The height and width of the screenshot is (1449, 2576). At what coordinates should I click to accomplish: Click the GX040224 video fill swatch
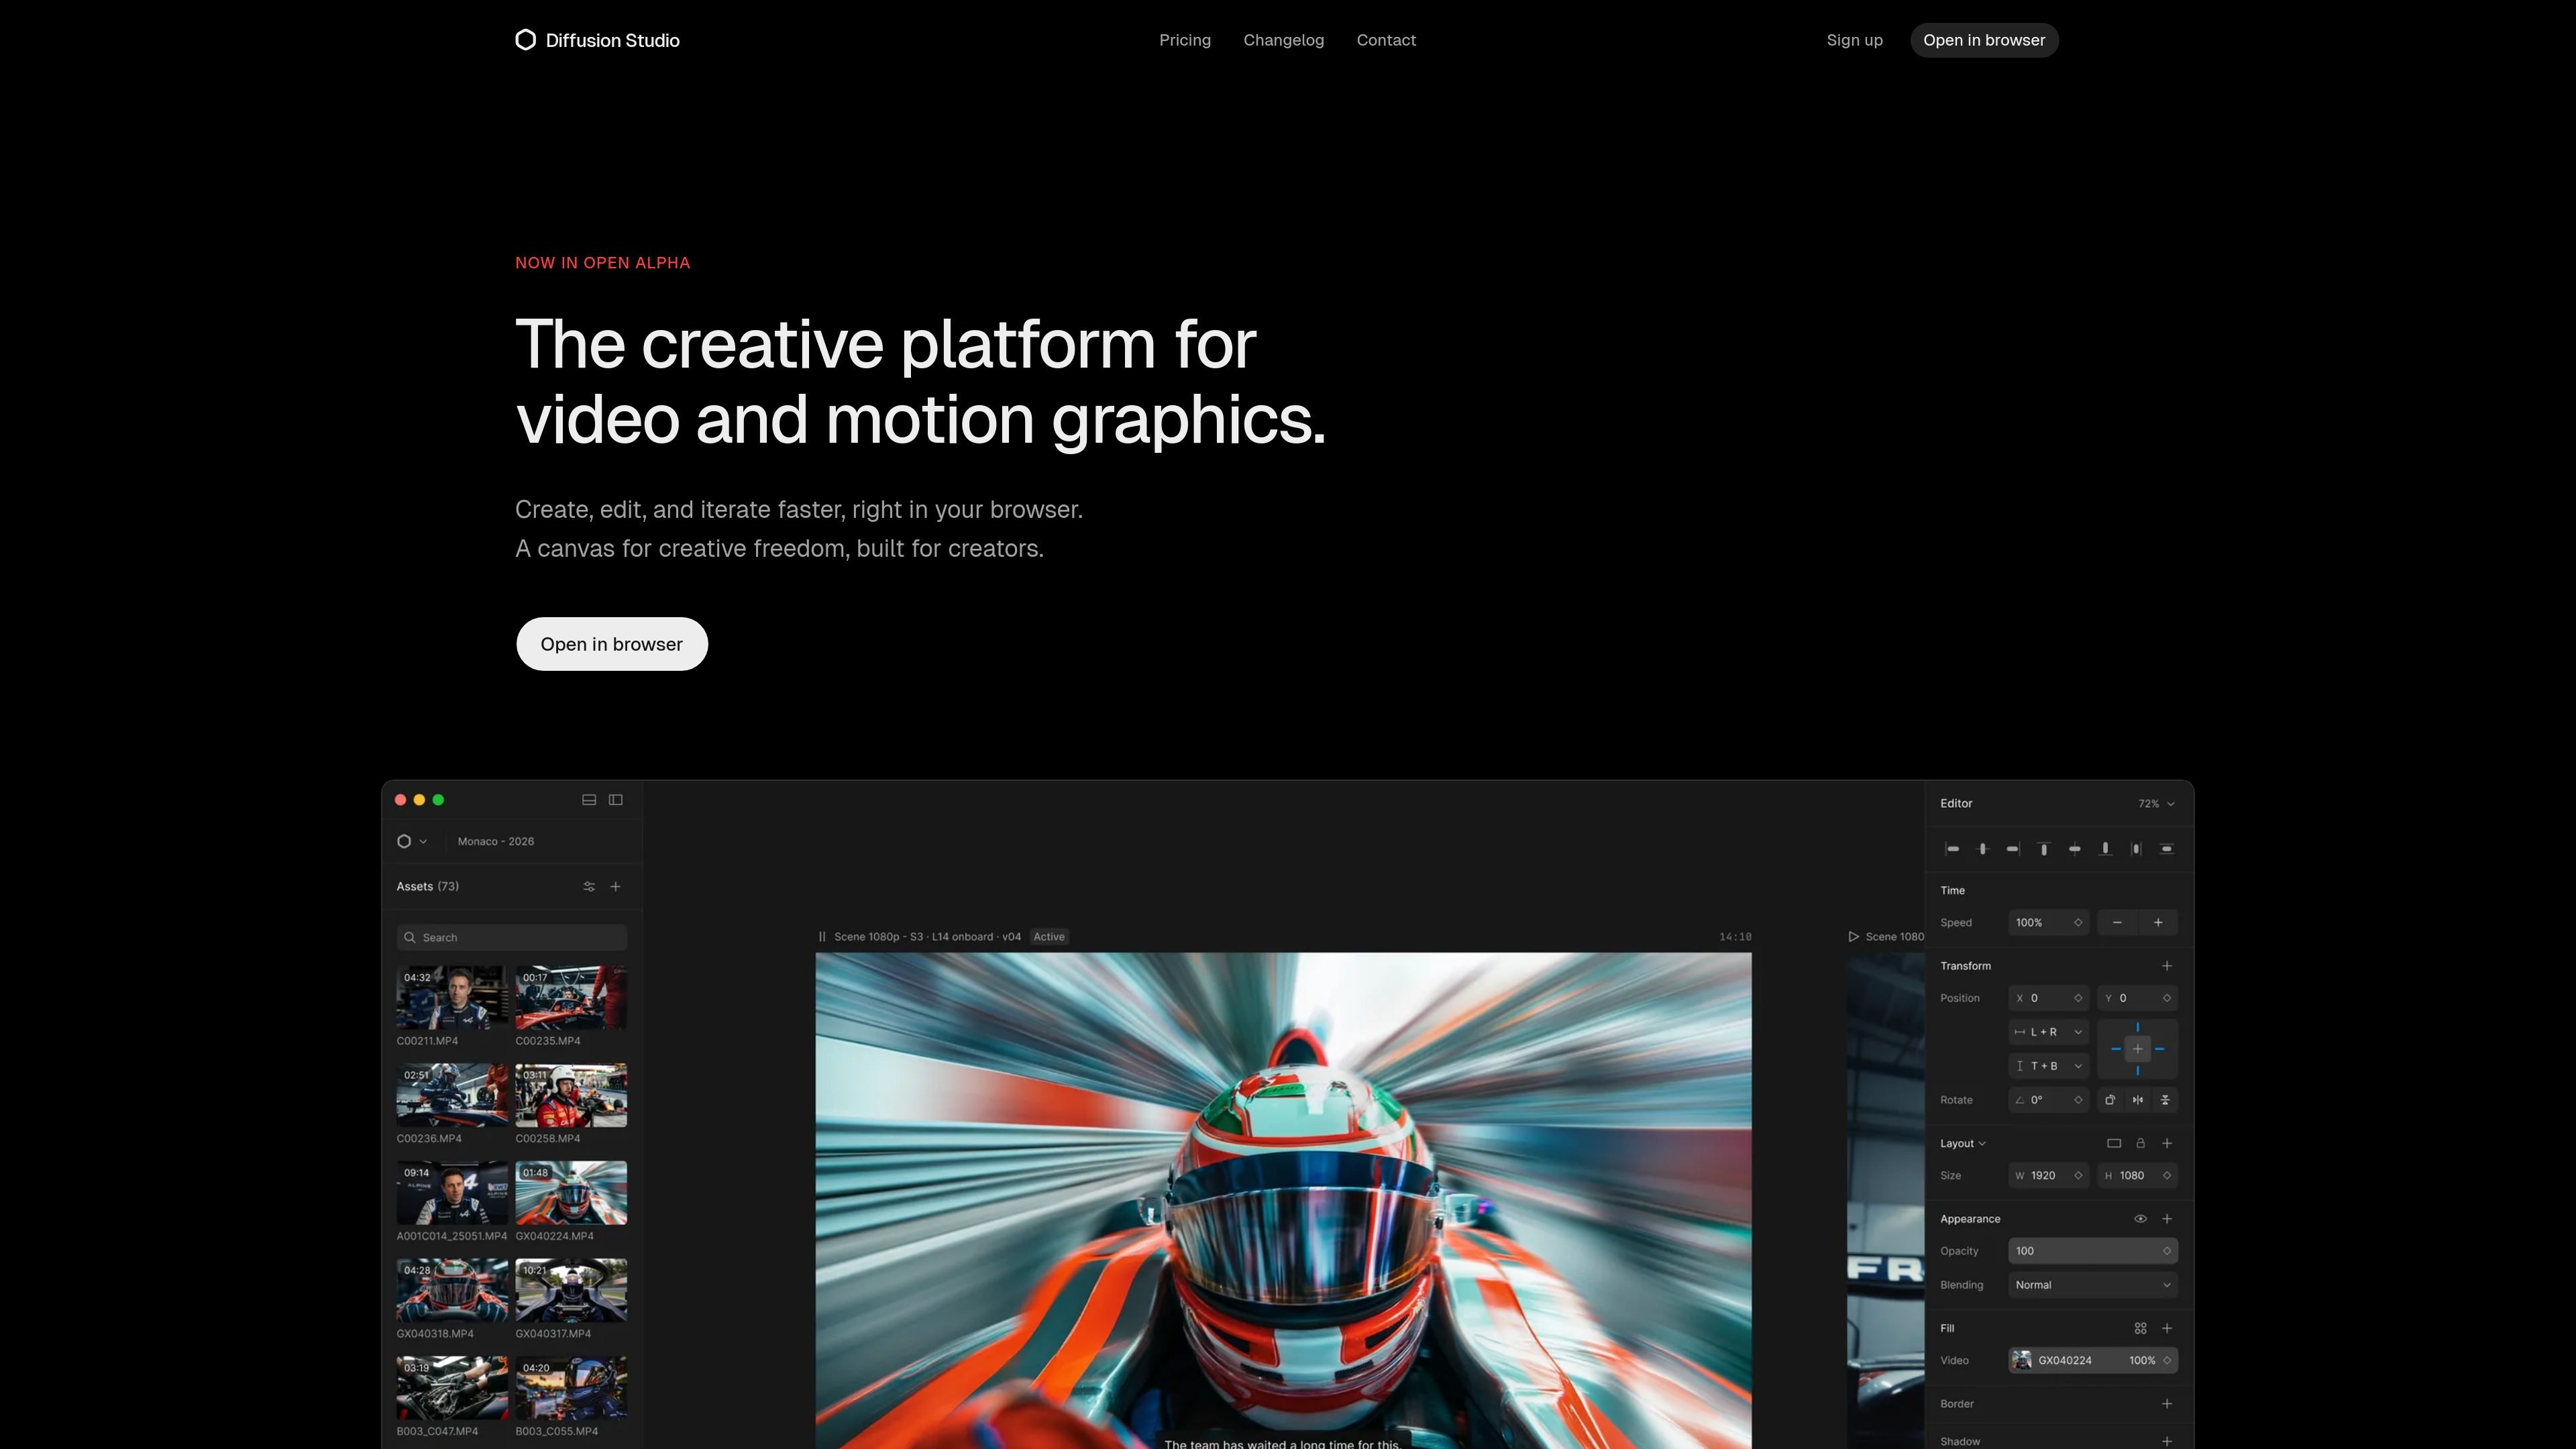(2021, 1361)
